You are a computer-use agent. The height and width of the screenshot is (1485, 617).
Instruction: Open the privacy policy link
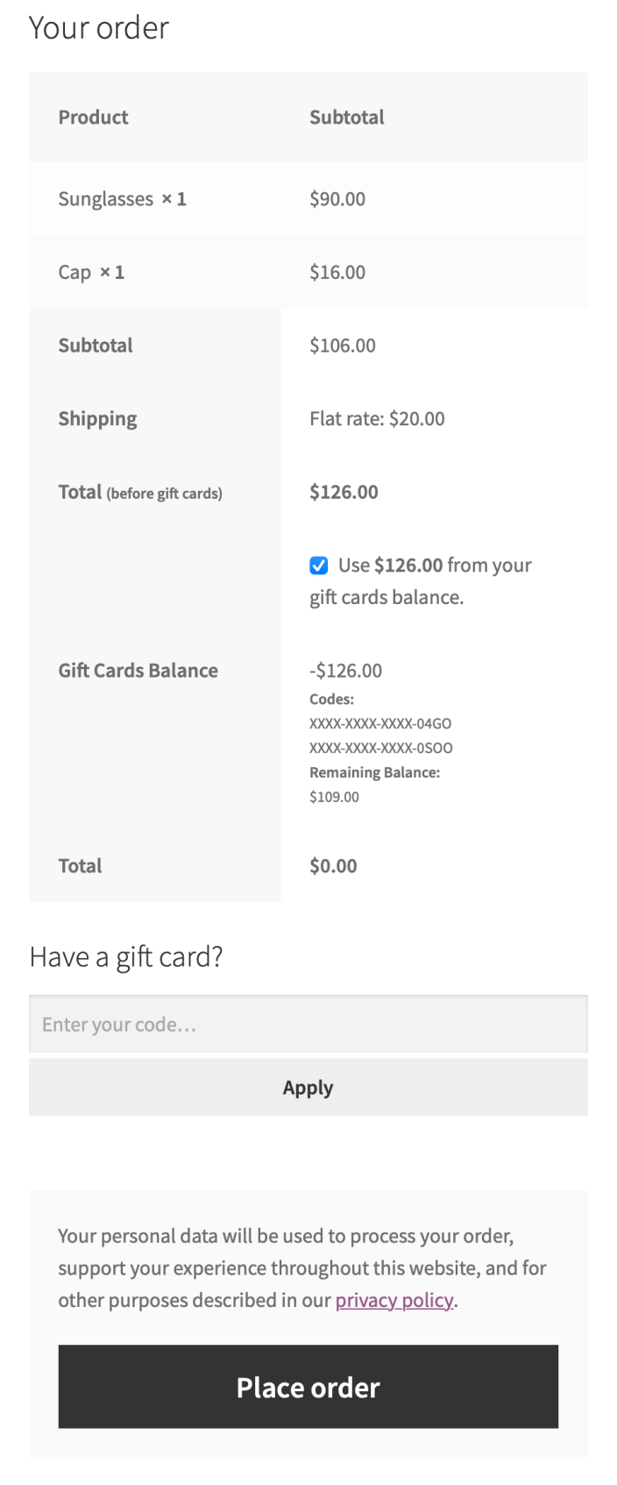click(x=394, y=1300)
